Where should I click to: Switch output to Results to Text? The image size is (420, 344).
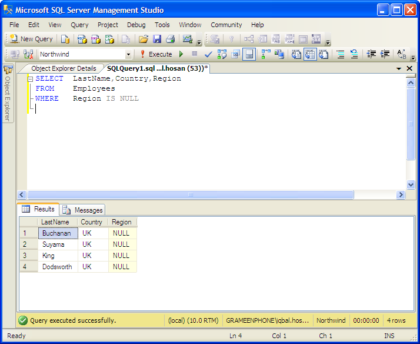pos(296,54)
